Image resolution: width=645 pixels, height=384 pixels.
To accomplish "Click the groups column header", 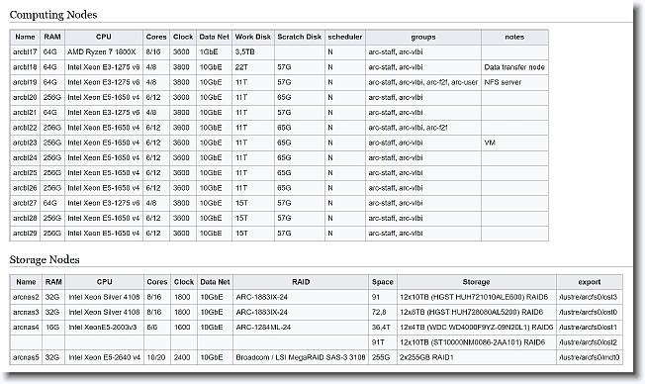I will 423,37.
